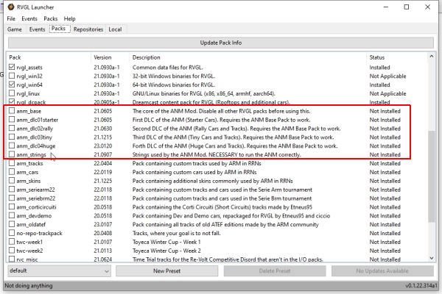This screenshot has width=442, height=294.
Task: Check the arm_oldatef checkbox
Action: [12, 224]
